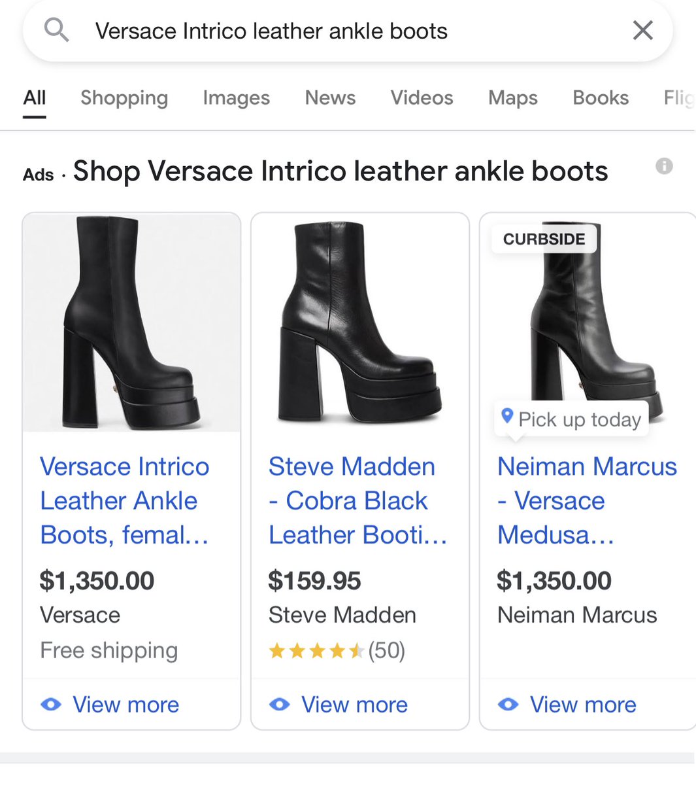Tap the search magnifier icon
The height and width of the screenshot is (785, 696).
point(56,30)
